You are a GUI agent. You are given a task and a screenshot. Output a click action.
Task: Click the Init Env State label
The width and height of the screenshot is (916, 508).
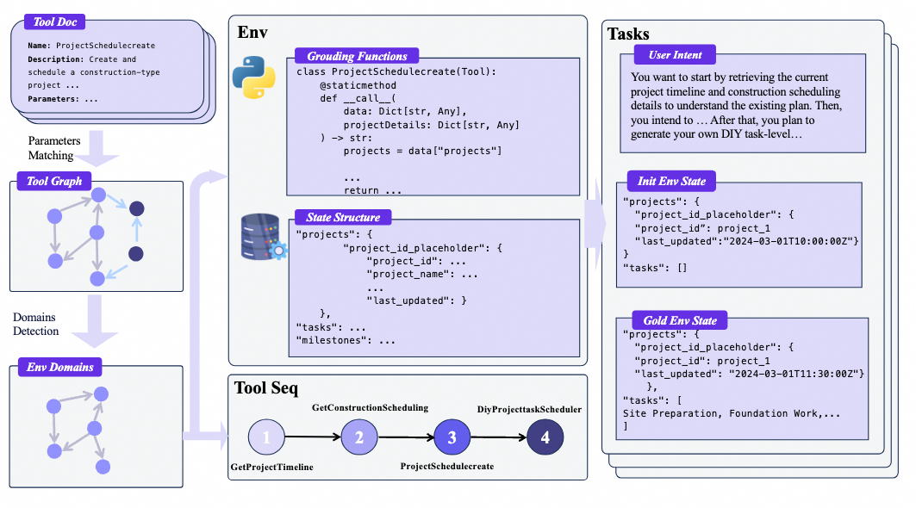pyautogui.click(x=671, y=181)
